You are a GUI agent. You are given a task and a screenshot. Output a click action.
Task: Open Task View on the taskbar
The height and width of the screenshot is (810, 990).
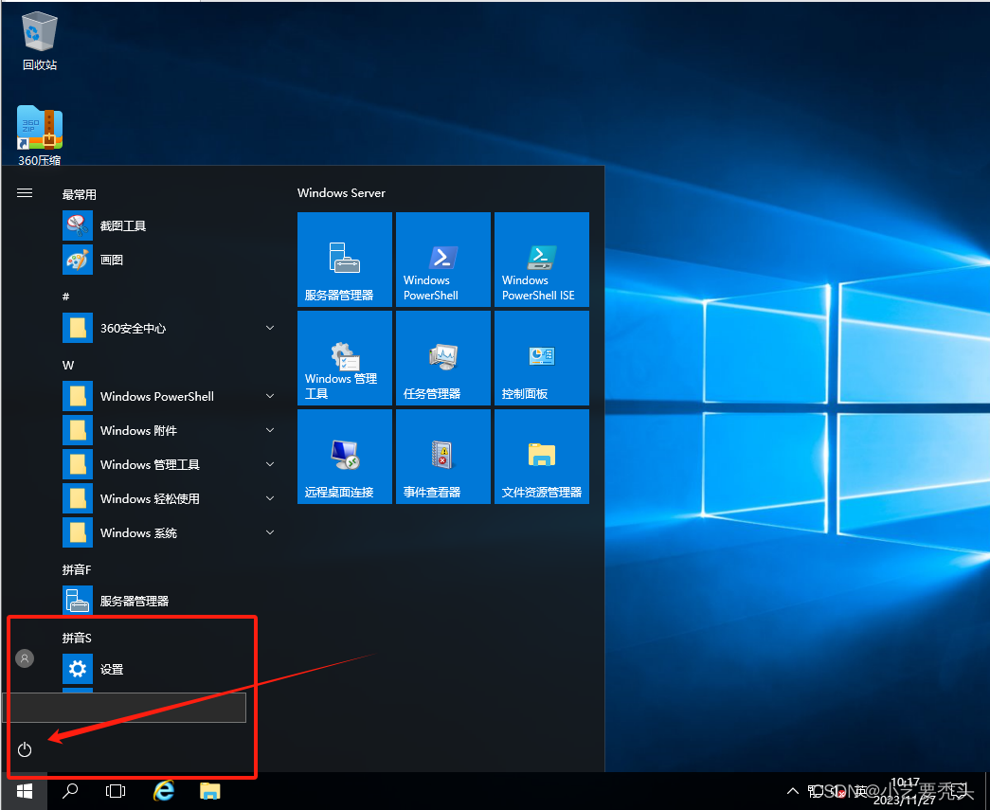pos(116,791)
